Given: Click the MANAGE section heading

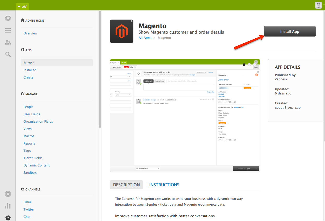Looking at the screenshot, I should pos(29,94).
